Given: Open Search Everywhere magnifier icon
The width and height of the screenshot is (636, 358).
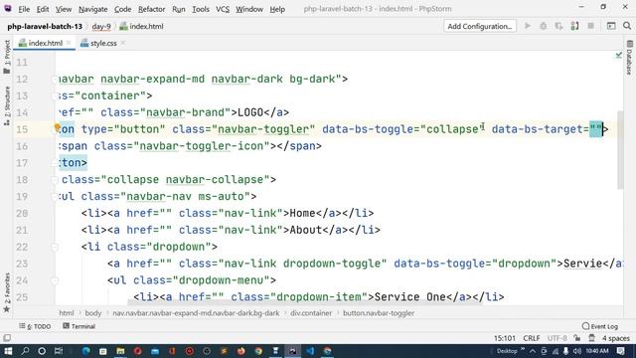Looking at the screenshot, I should [627, 26].
